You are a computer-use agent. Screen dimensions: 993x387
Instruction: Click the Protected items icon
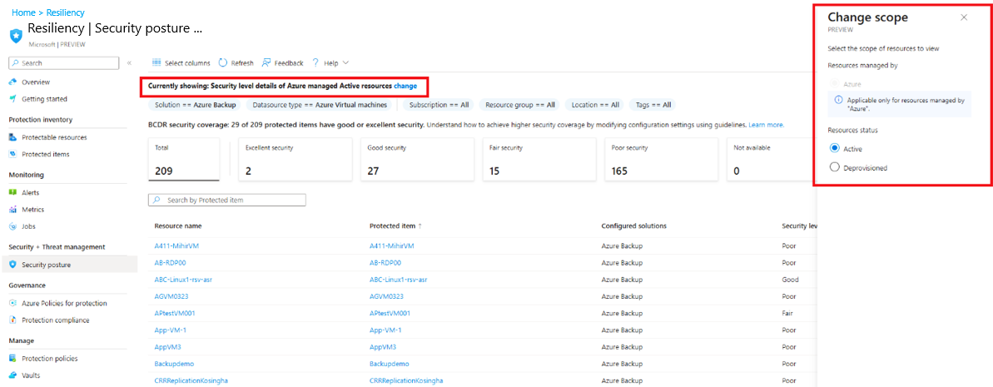[x=12, y=154]
